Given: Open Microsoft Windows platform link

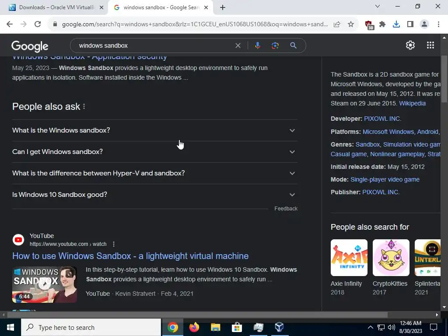Looking at the screenshot, I should click(388, 132).
